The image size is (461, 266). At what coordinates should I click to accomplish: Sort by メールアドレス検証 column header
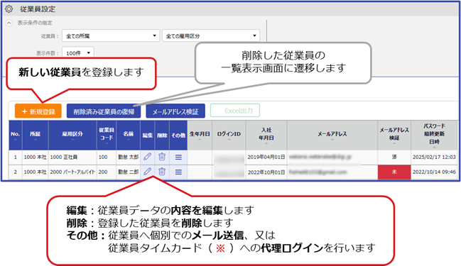tap(394, 135)
